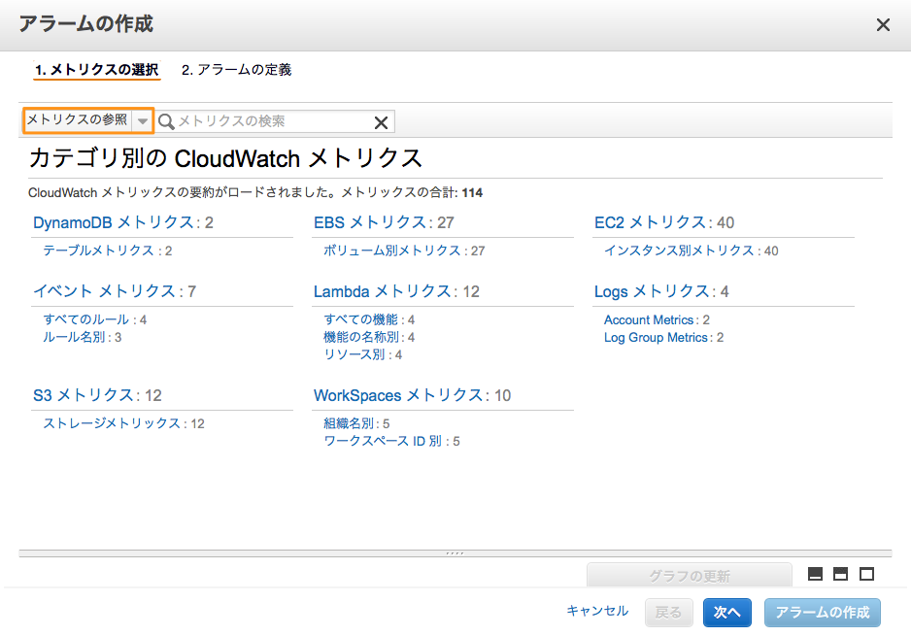The image size is (911, 636).
Task: Switch to bottom-panel small layout icon
Action: pyautogui.click(x=815, y=574)
